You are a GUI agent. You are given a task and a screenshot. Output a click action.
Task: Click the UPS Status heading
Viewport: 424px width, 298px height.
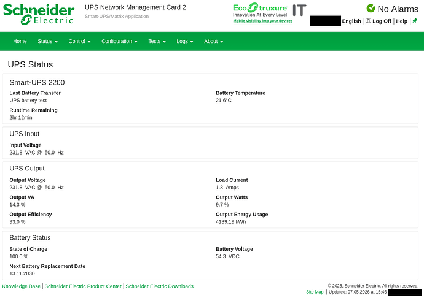tap(30, 64)
